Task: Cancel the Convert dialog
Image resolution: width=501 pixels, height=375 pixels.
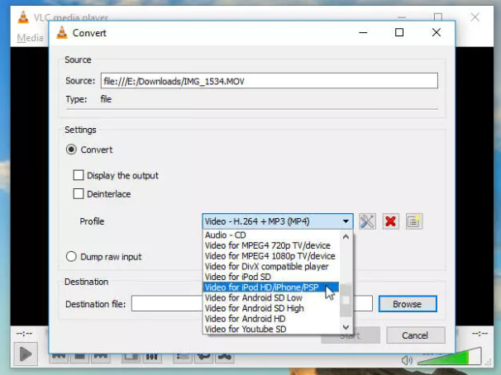Action: point(415,335)
